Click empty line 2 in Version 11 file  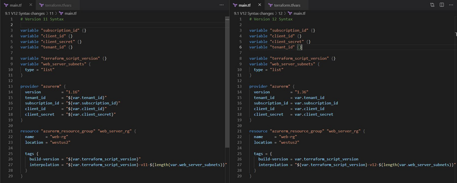click(122, 25)
